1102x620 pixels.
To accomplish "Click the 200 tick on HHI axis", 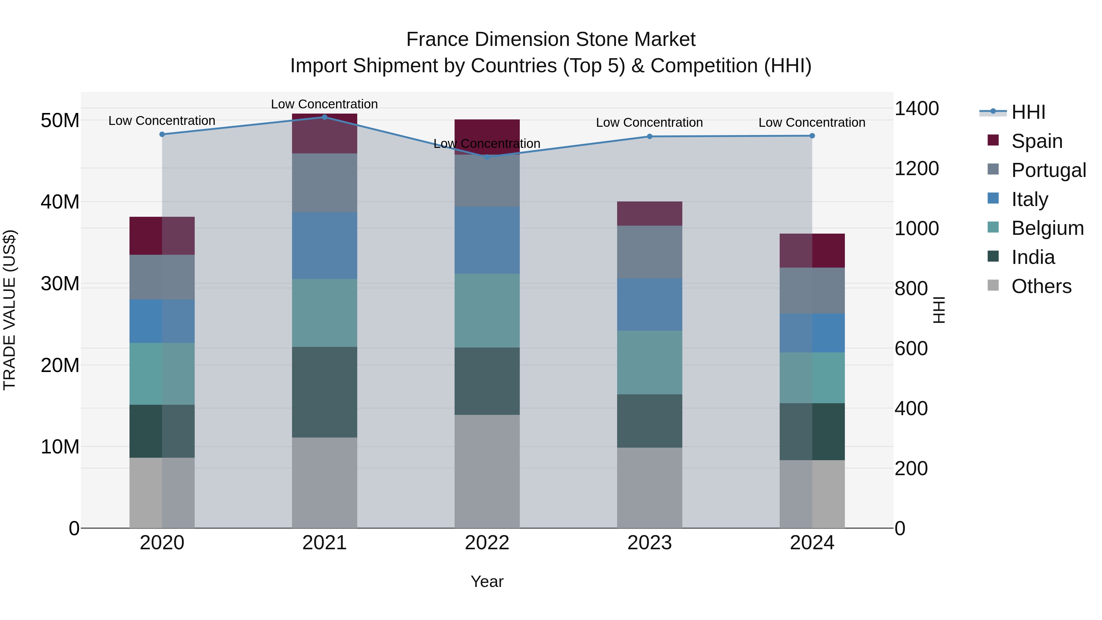I will 911,468.
